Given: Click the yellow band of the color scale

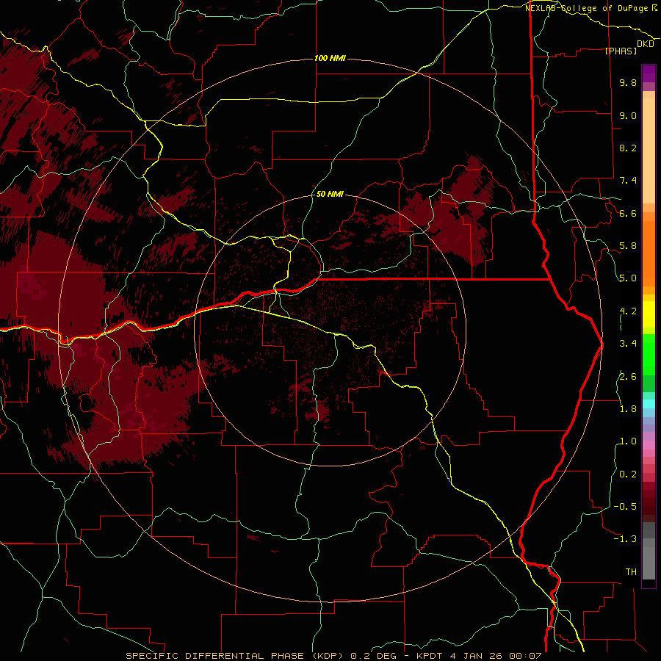Looking at the screenshot, I should pyautogui.click(x=649, y=314).
